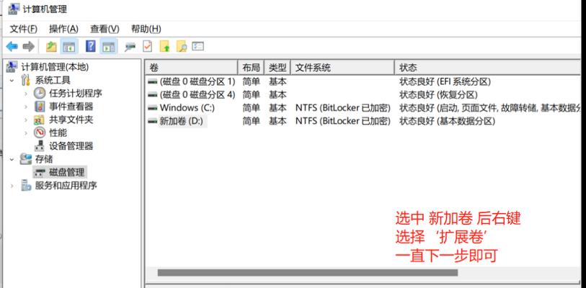Click the 任务计划程序 clock icon

(x=40, y=93)
